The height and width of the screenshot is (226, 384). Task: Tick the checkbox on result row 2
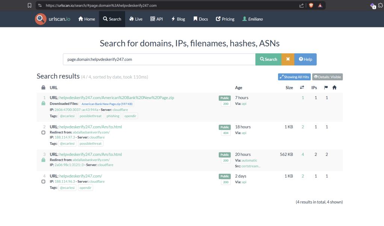[x=43, y=133]
